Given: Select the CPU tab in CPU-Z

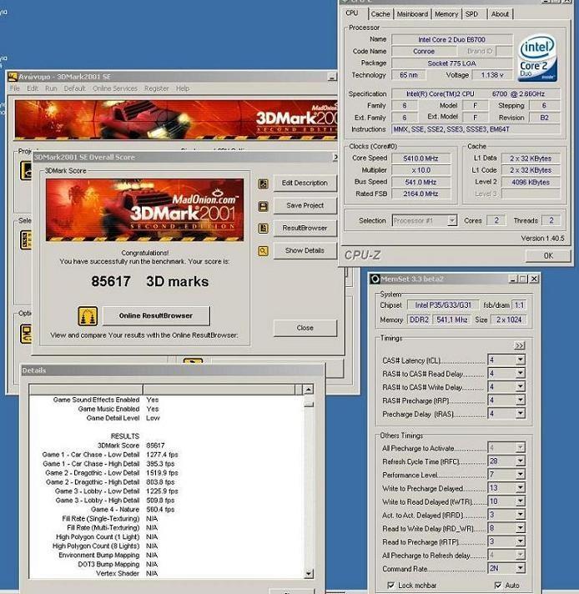Looking at the screenshot, I should point(352,13).
